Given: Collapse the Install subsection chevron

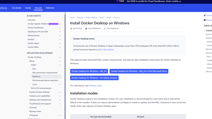Looking at the screenshot, I should [60, 65].
